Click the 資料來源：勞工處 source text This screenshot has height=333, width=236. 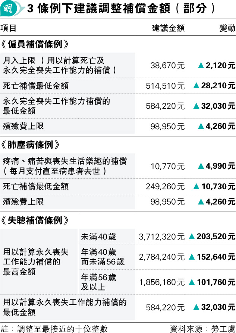coord(202,329)
